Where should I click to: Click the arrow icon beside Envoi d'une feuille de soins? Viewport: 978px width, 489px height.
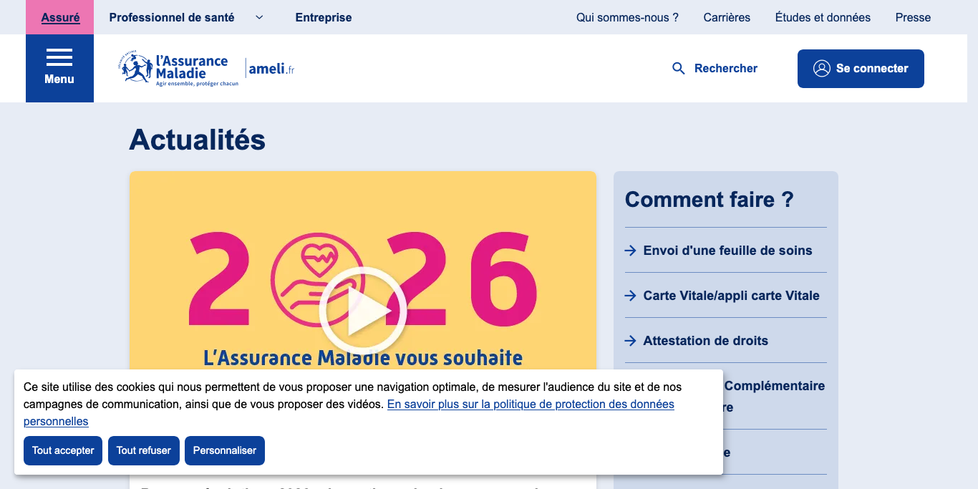pos(630,251)
